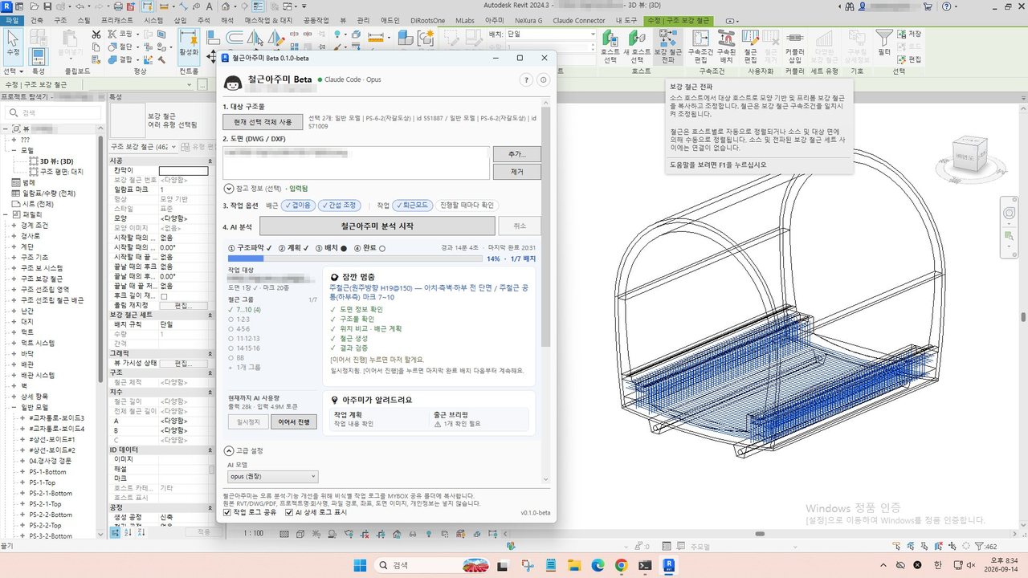Uncheck AI 상세 로그 표시 checkbox
Viewport: 1028px width, 578px height.
click(289, 512)
